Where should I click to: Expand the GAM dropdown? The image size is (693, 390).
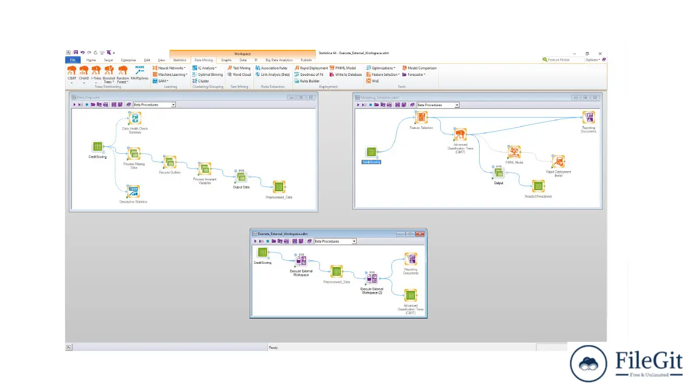[160, 81]
